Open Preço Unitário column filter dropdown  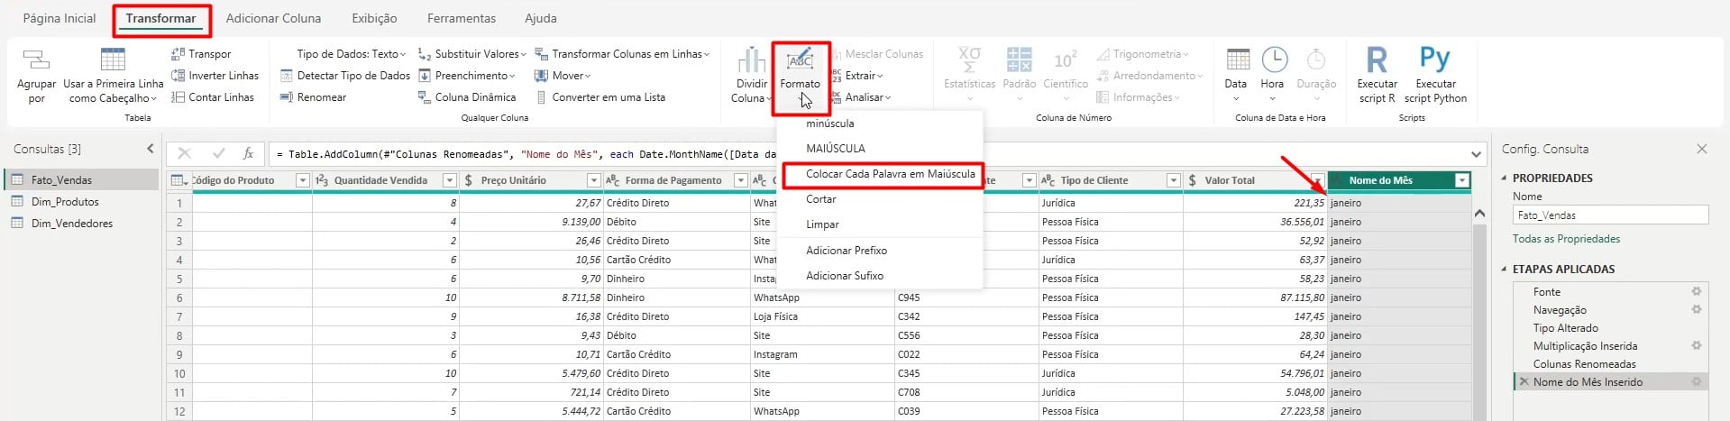[x=593, y=180]
